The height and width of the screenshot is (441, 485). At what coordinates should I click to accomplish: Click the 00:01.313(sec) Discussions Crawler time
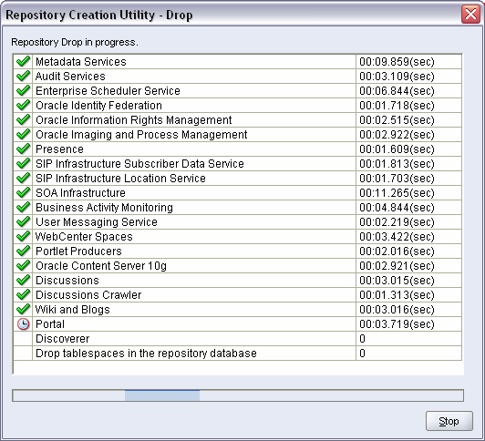tap(397, 294)
